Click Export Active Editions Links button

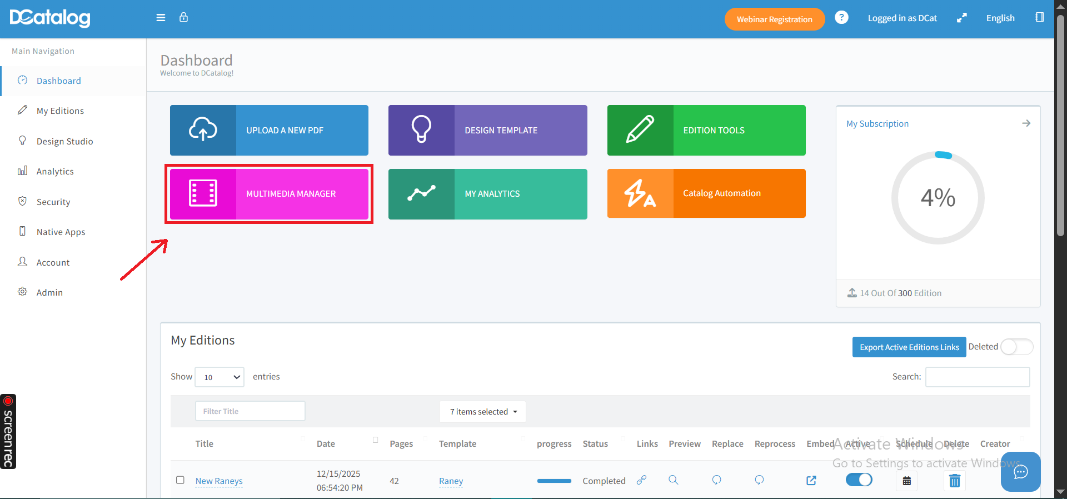point(909,347)
